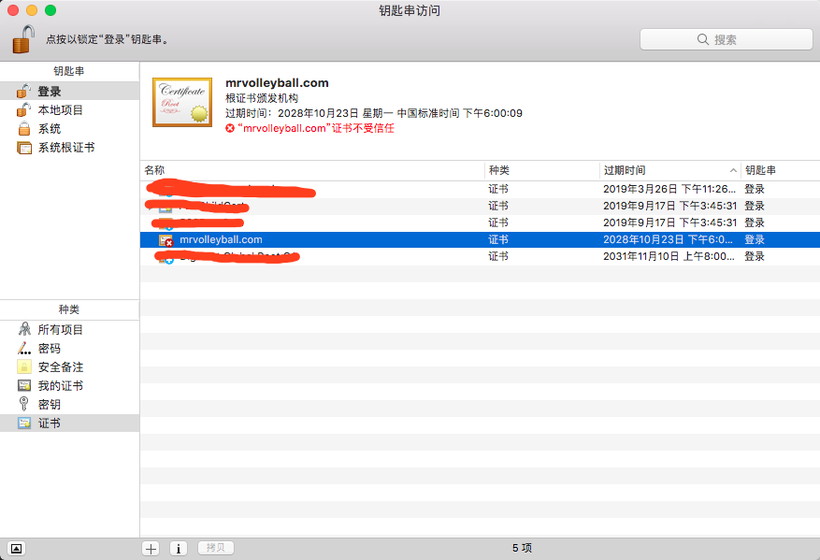This screenshot has height=560, width=820.
Task: Click the 系统根证书 folder icon
Action: pyautogui.click(x=24, y=148)
